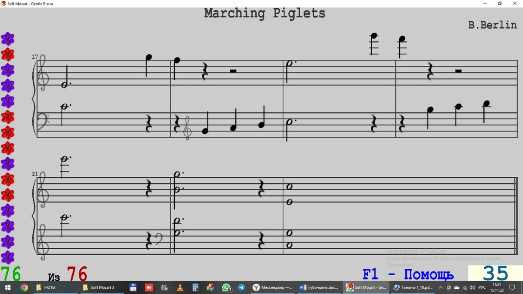This screenshot has height=294, width=523.
Task: Open the OneDrive cloud tray icon
Action: pyautogui.click(x=457, y=287)
